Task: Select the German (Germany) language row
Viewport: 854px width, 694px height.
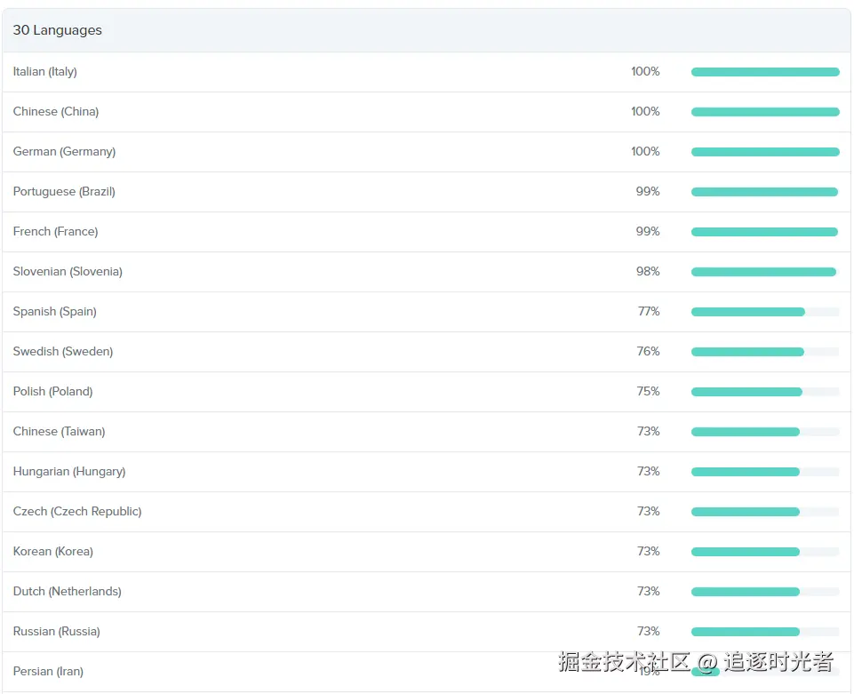Action: [64, 152]
